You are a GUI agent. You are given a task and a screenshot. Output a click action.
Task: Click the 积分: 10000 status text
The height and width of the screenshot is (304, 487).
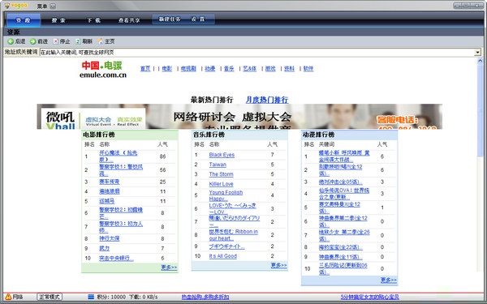111,297
